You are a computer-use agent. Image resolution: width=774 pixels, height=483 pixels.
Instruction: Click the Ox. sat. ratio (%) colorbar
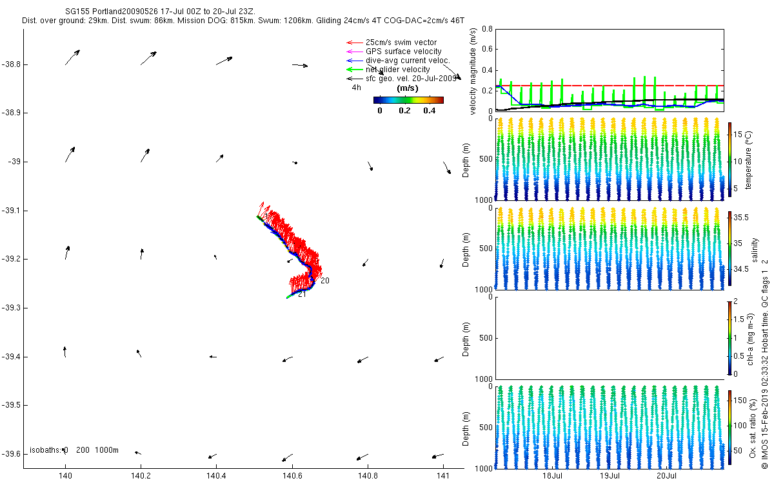tap(729, 426)
